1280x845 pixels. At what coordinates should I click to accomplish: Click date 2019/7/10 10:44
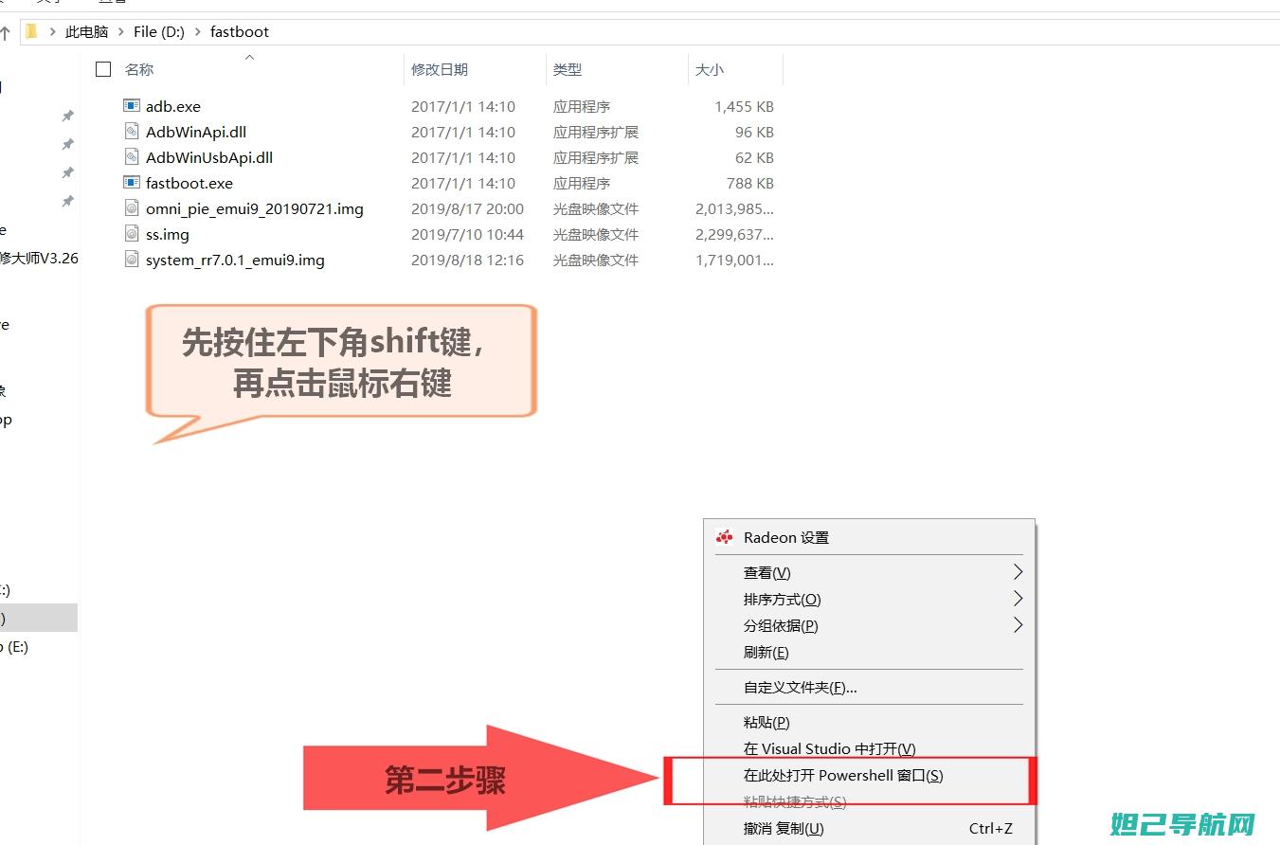[467, 234]
